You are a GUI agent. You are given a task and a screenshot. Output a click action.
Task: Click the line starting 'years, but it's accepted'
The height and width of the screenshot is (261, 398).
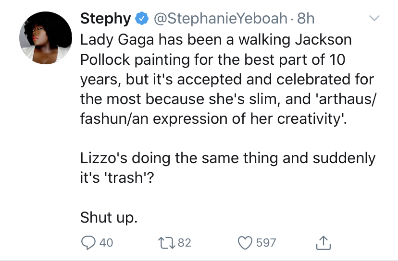pyautogui.click(x=227, y=79)
